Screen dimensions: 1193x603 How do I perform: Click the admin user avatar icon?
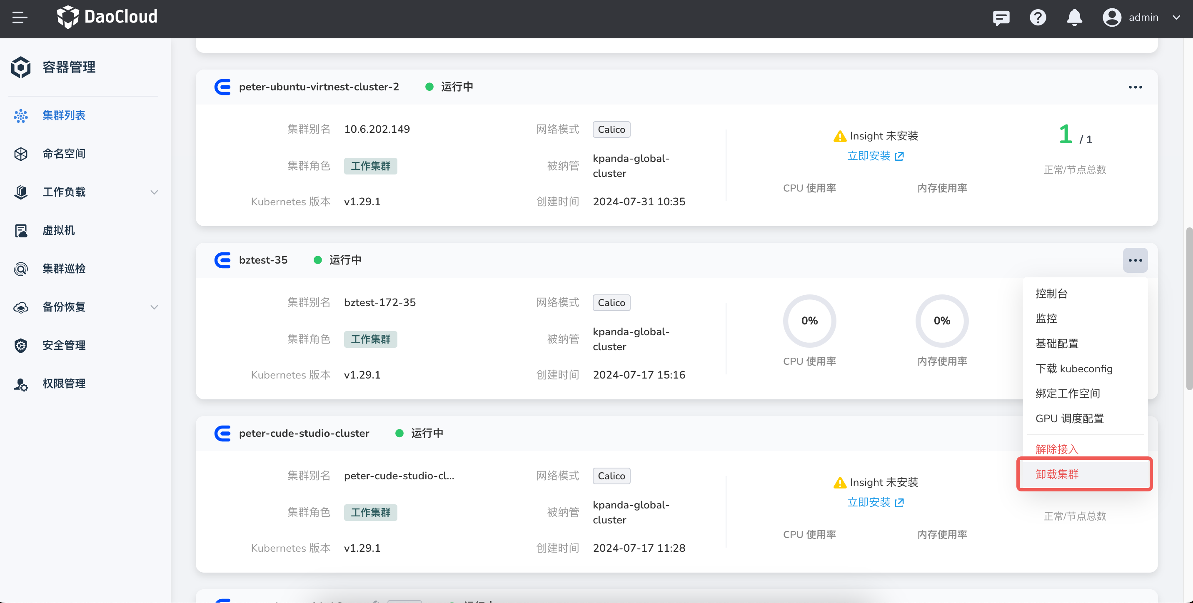(1111, 17)
